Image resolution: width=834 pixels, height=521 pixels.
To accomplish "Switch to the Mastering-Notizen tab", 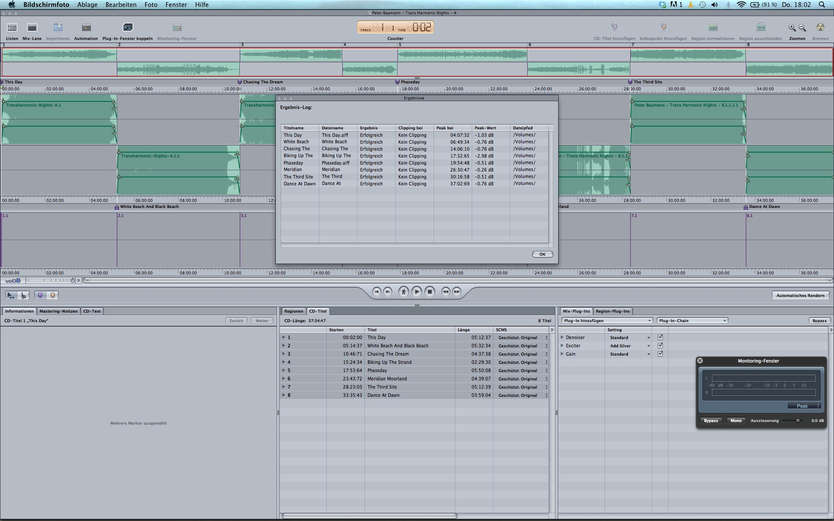I will [58, 311].
